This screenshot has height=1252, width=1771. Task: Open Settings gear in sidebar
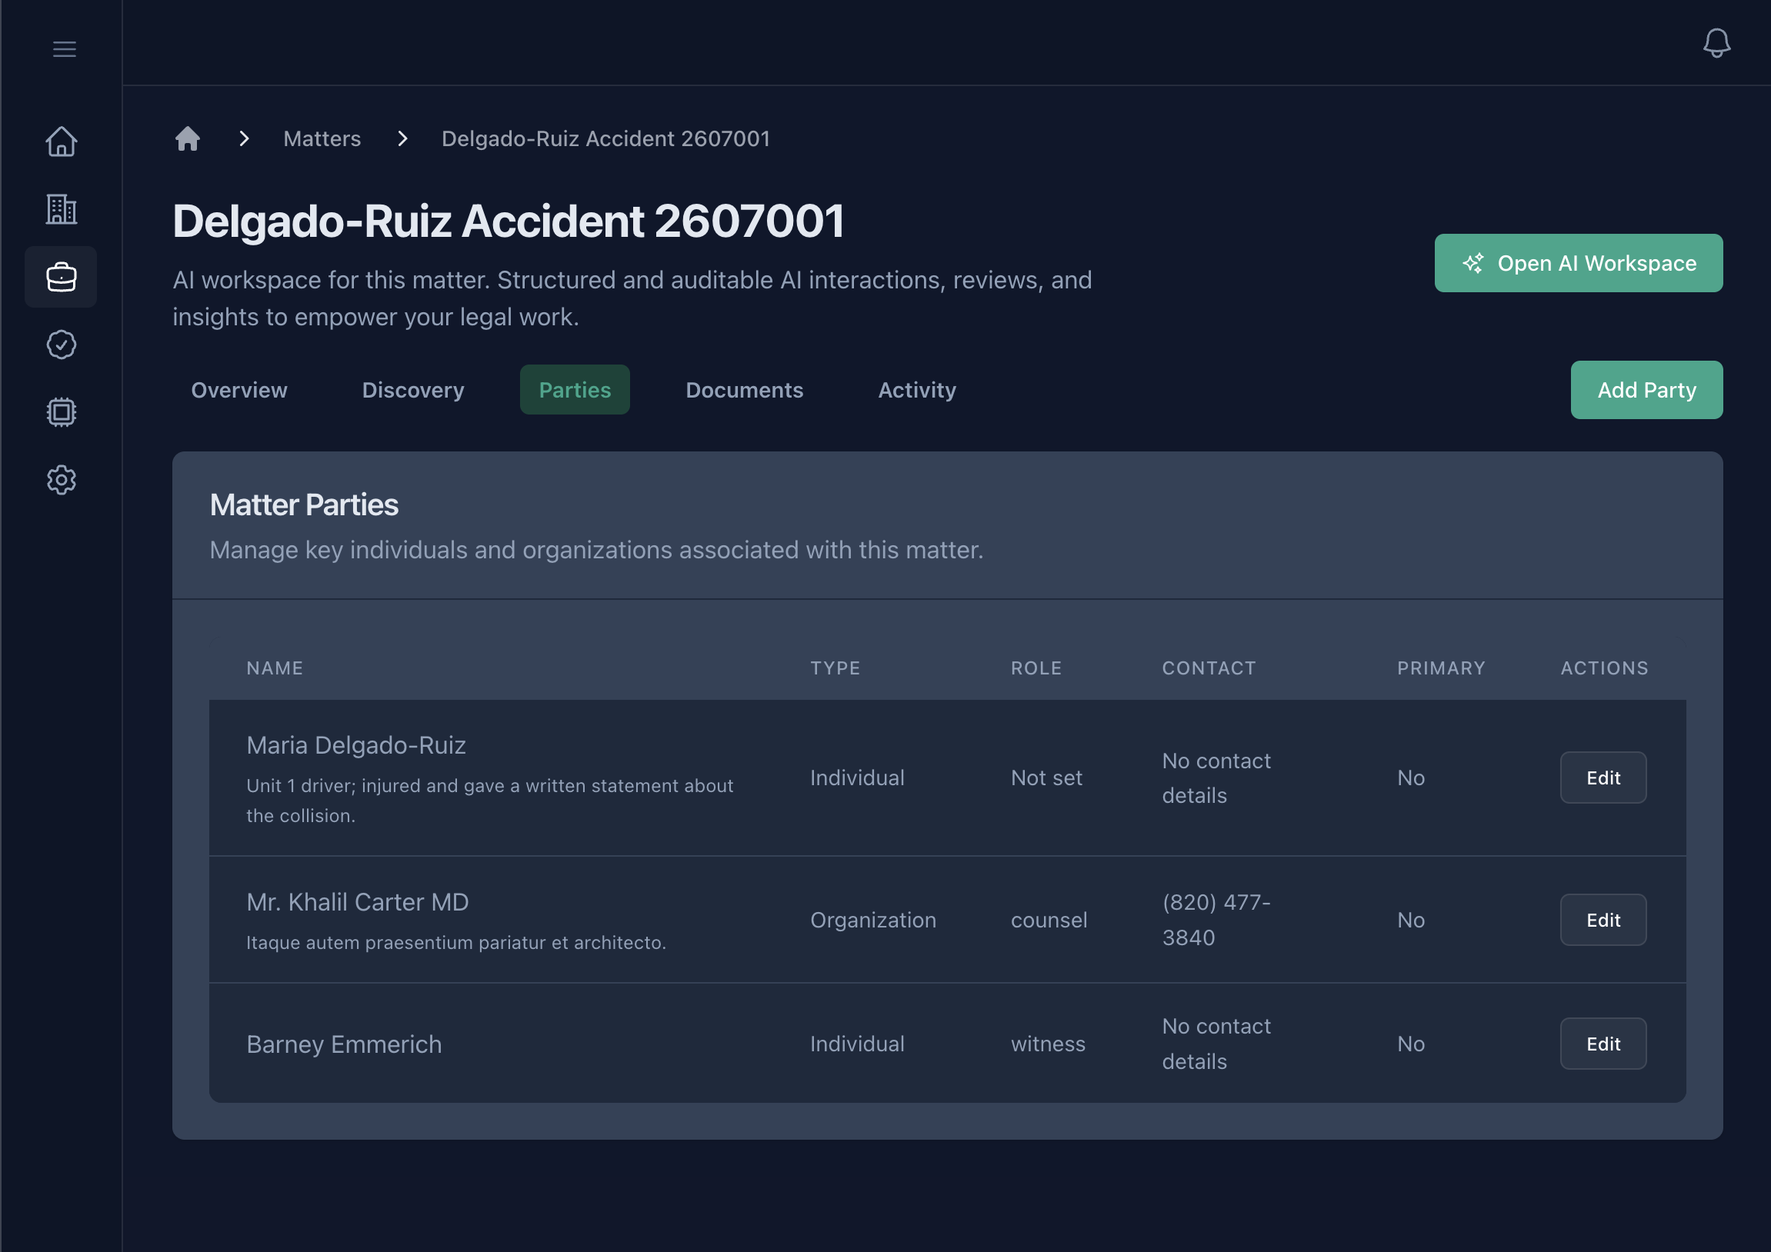tap(61, 480)
